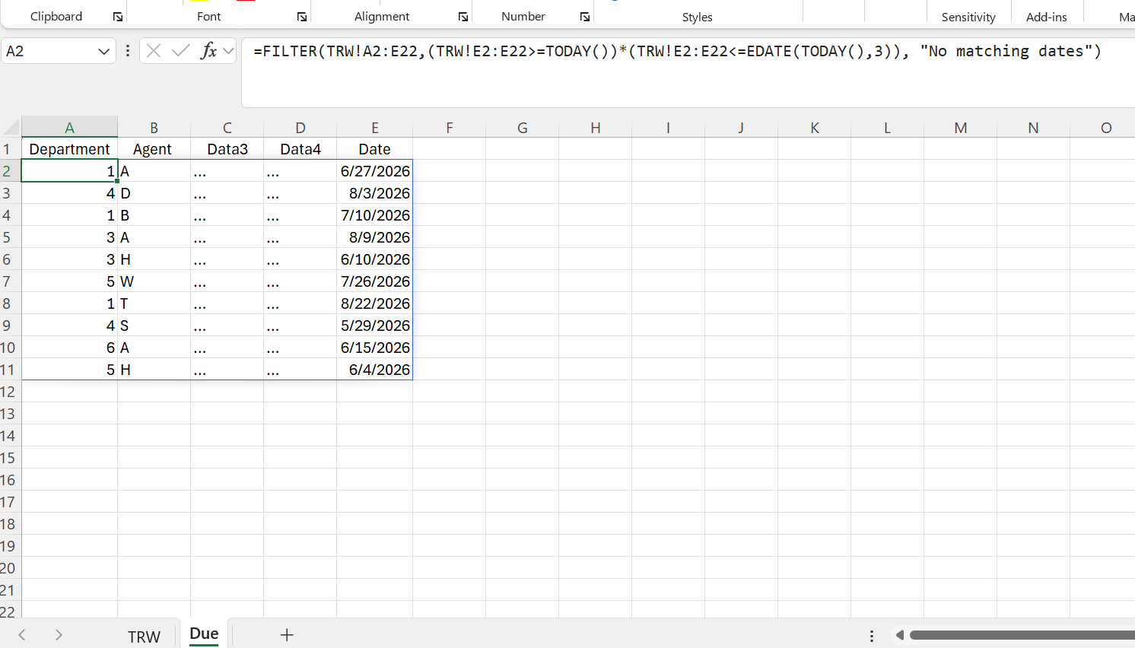Cancel the formula entry with the X icon
Screen dimensions: 1135x648
154,51
